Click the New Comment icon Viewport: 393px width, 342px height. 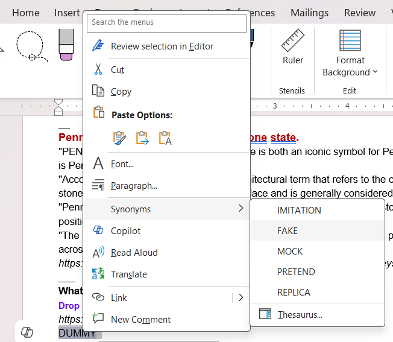pos(98,318)
